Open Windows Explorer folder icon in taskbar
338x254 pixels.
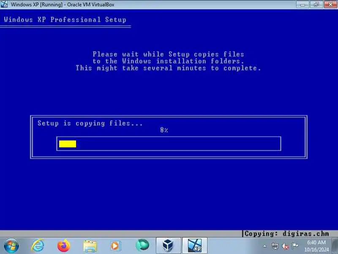90,246
